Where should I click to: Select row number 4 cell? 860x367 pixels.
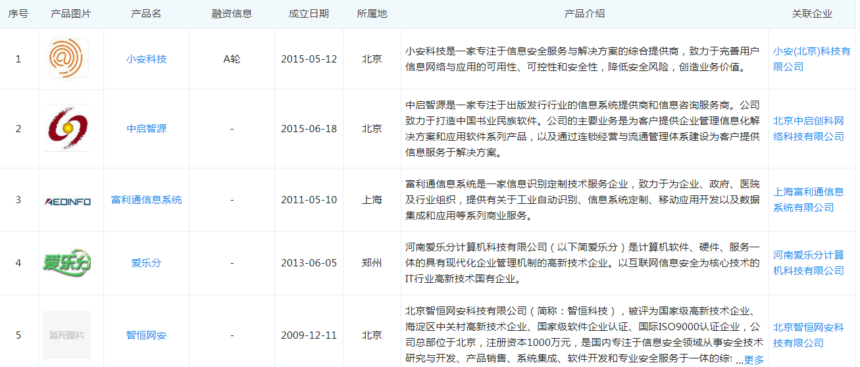pyautogui.click(x=18, y=262)
